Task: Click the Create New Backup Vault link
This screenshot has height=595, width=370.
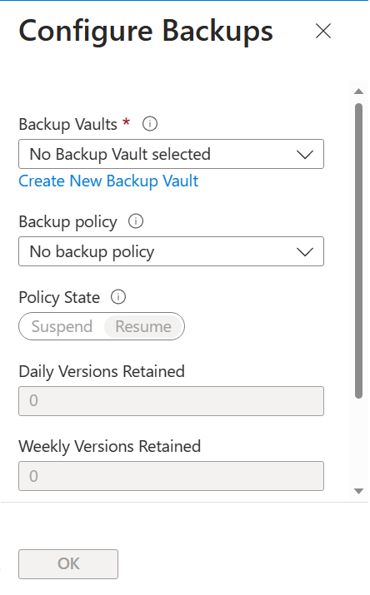Action: 108,181
